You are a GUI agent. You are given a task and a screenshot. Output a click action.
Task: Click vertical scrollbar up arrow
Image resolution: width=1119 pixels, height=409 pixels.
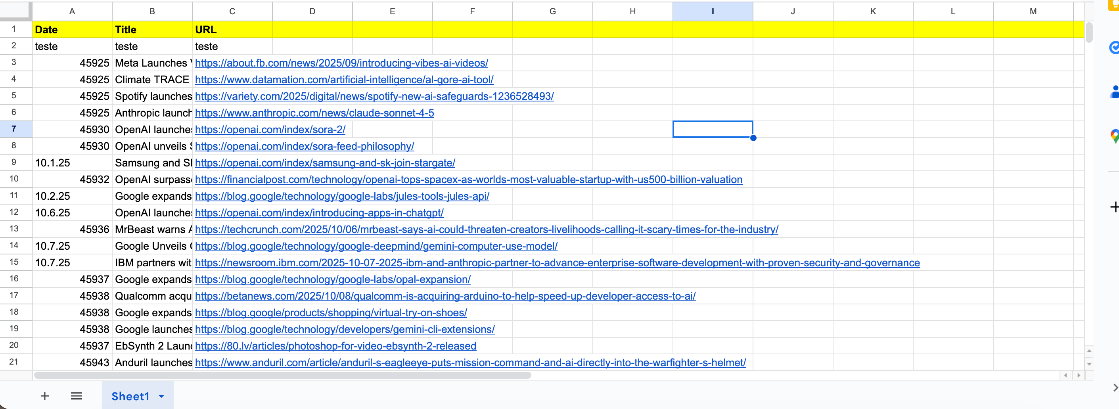coord(1089,351)
